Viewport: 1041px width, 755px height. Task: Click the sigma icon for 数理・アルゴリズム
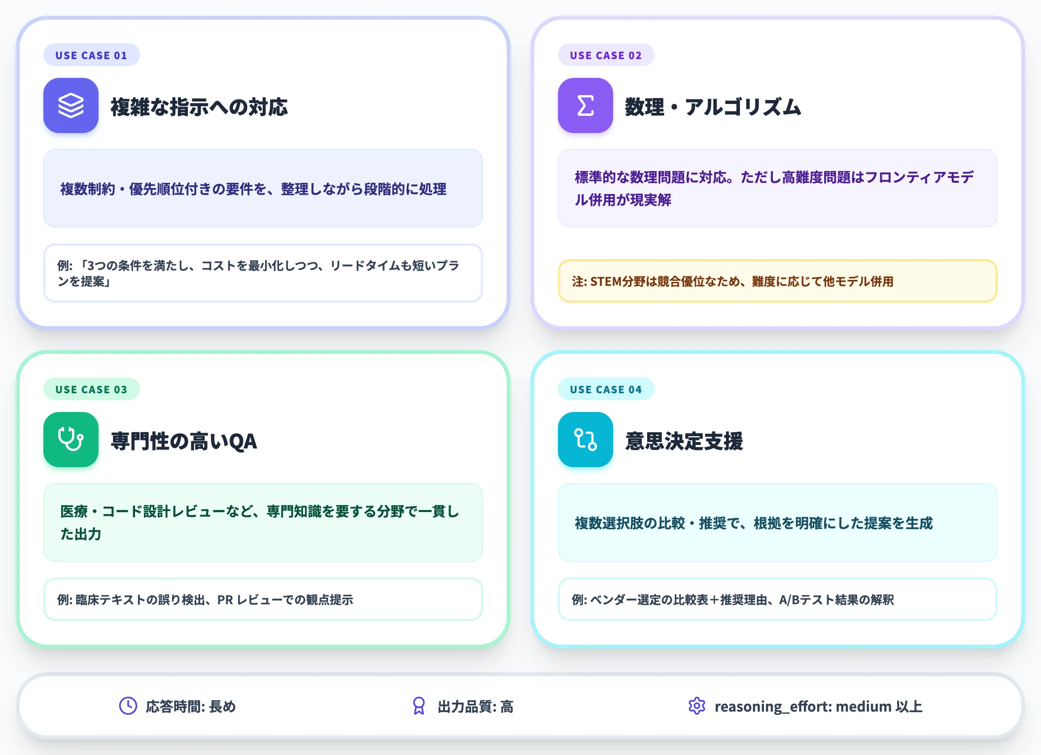586,105
